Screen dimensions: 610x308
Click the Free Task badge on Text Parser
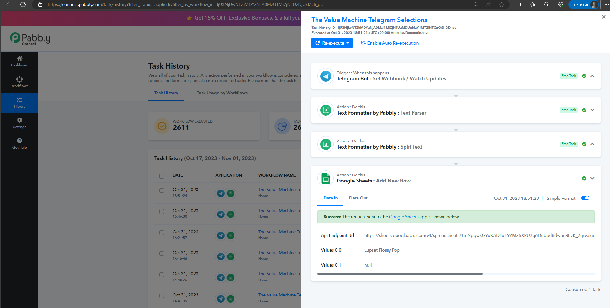coord(569,110)
